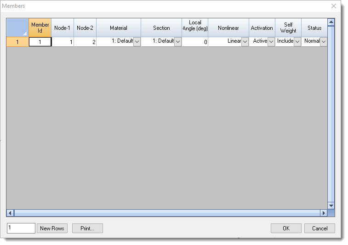Click the select-all corner of the grid
Screen dimensions: 348x245
tap(17, 28)
